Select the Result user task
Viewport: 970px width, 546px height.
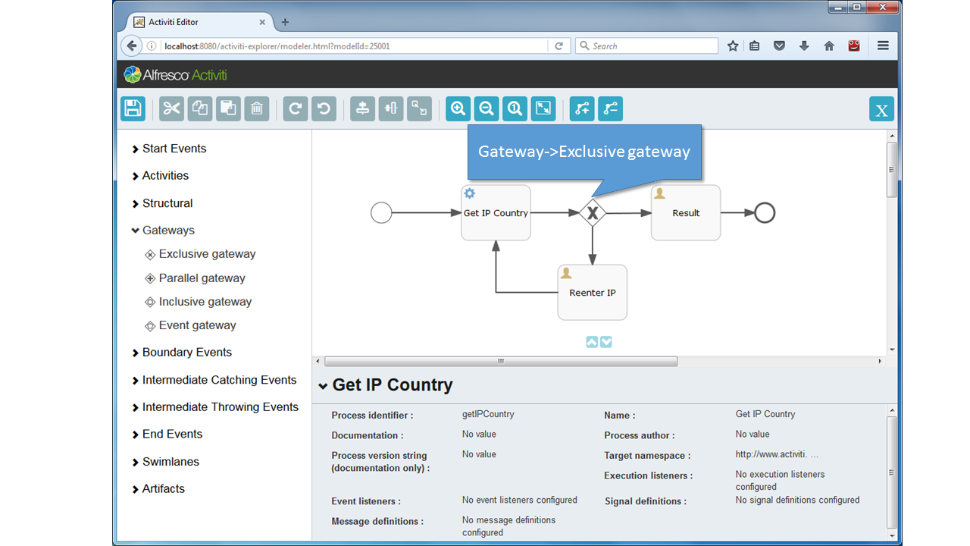(686, 213)
